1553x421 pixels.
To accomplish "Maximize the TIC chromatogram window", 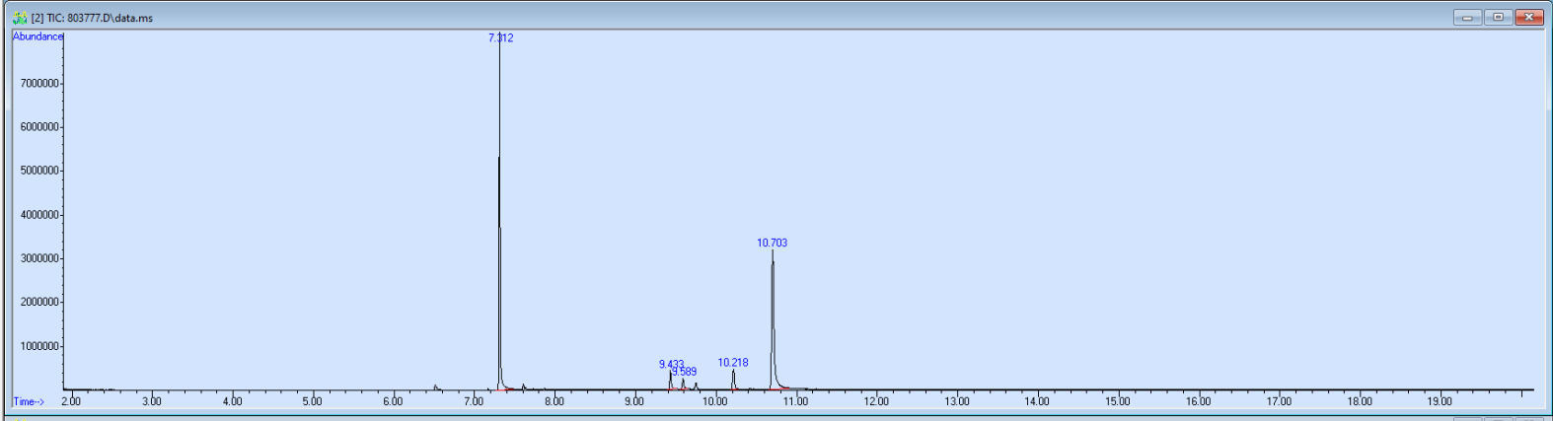I will 1498,17.
